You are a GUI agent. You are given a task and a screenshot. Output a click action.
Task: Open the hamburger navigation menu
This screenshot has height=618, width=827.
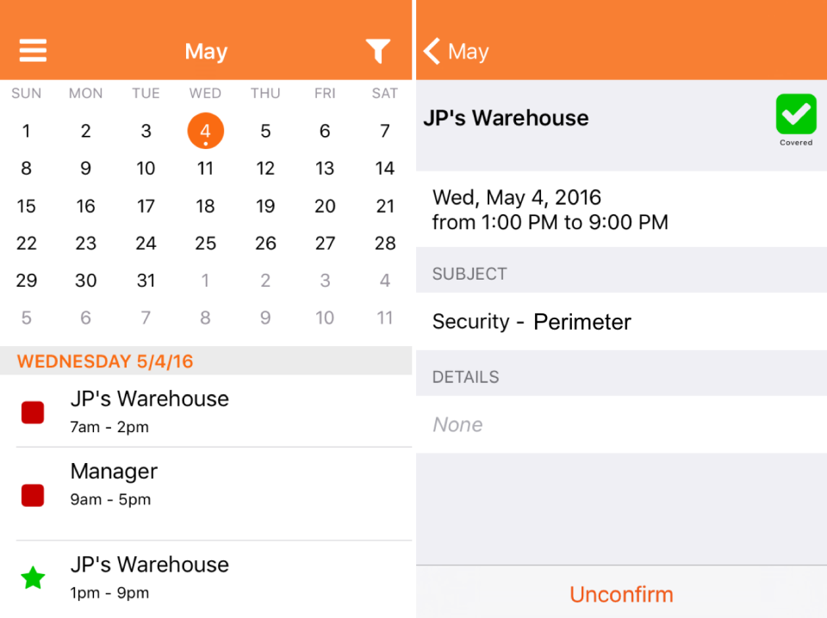click(33, 51)
